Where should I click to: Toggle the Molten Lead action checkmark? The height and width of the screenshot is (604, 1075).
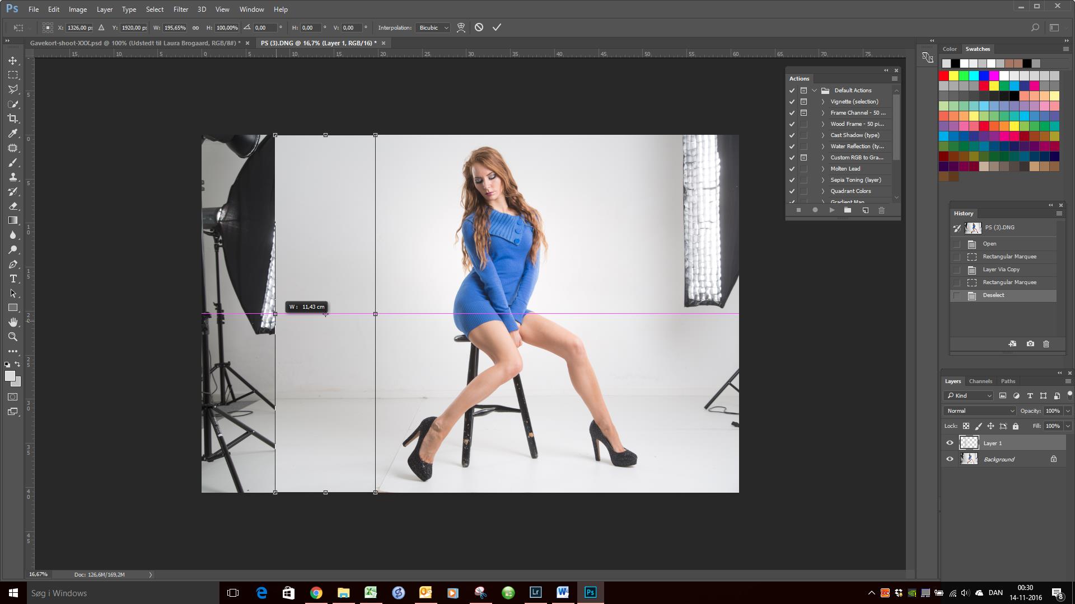tap(792, 169)
